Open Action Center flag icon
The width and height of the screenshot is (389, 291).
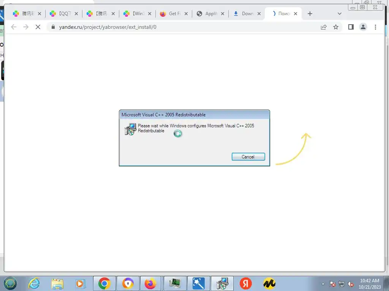(332, 284)
